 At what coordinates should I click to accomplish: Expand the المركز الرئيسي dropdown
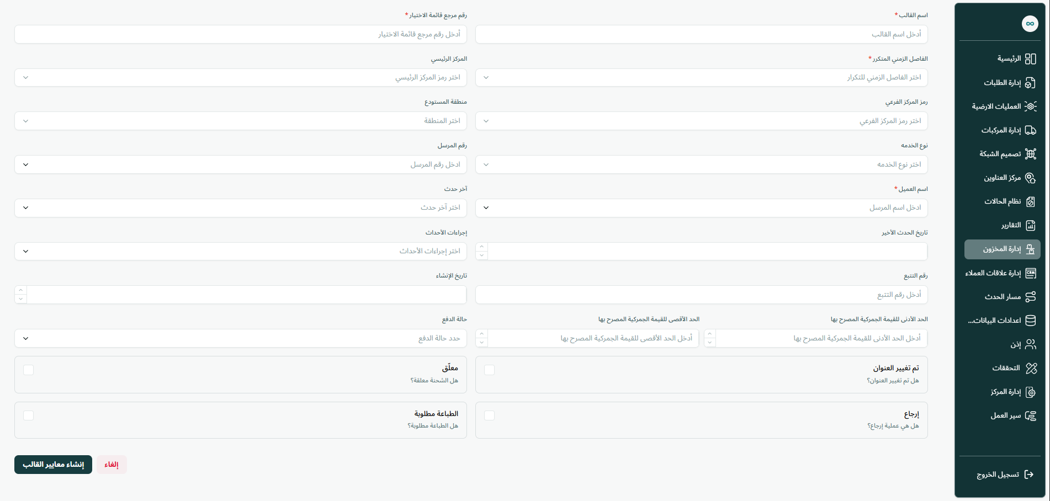click(241, 77)
